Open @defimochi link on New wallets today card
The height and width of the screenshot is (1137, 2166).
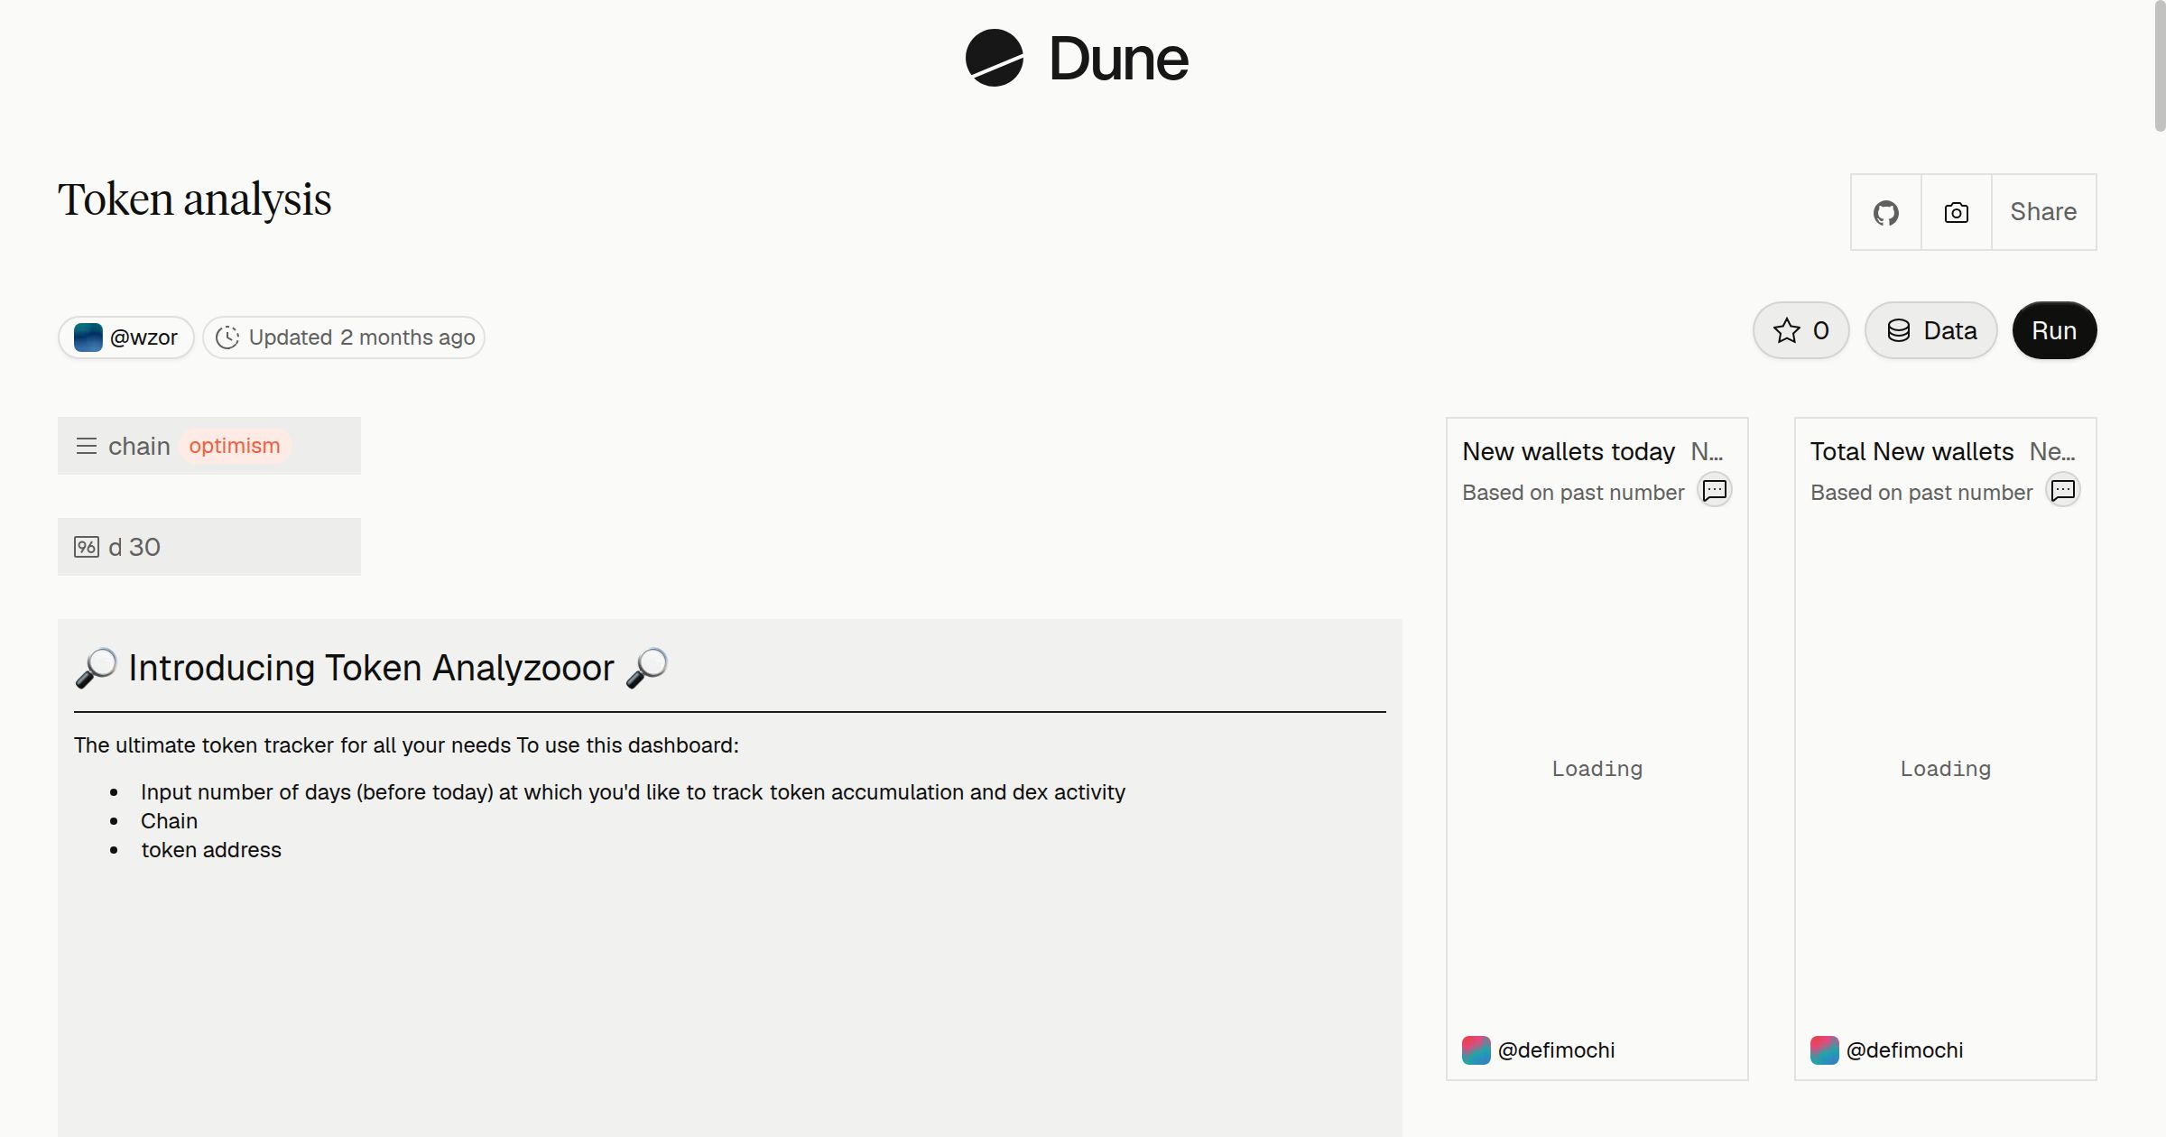click(x=1556, y=1050)
